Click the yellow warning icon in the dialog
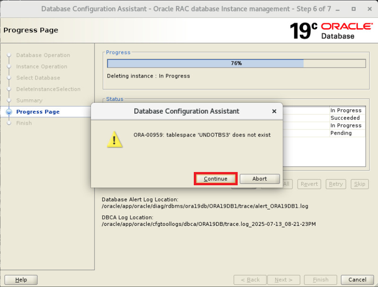This screenshot has width=378, height=287. tap(115, 139)
